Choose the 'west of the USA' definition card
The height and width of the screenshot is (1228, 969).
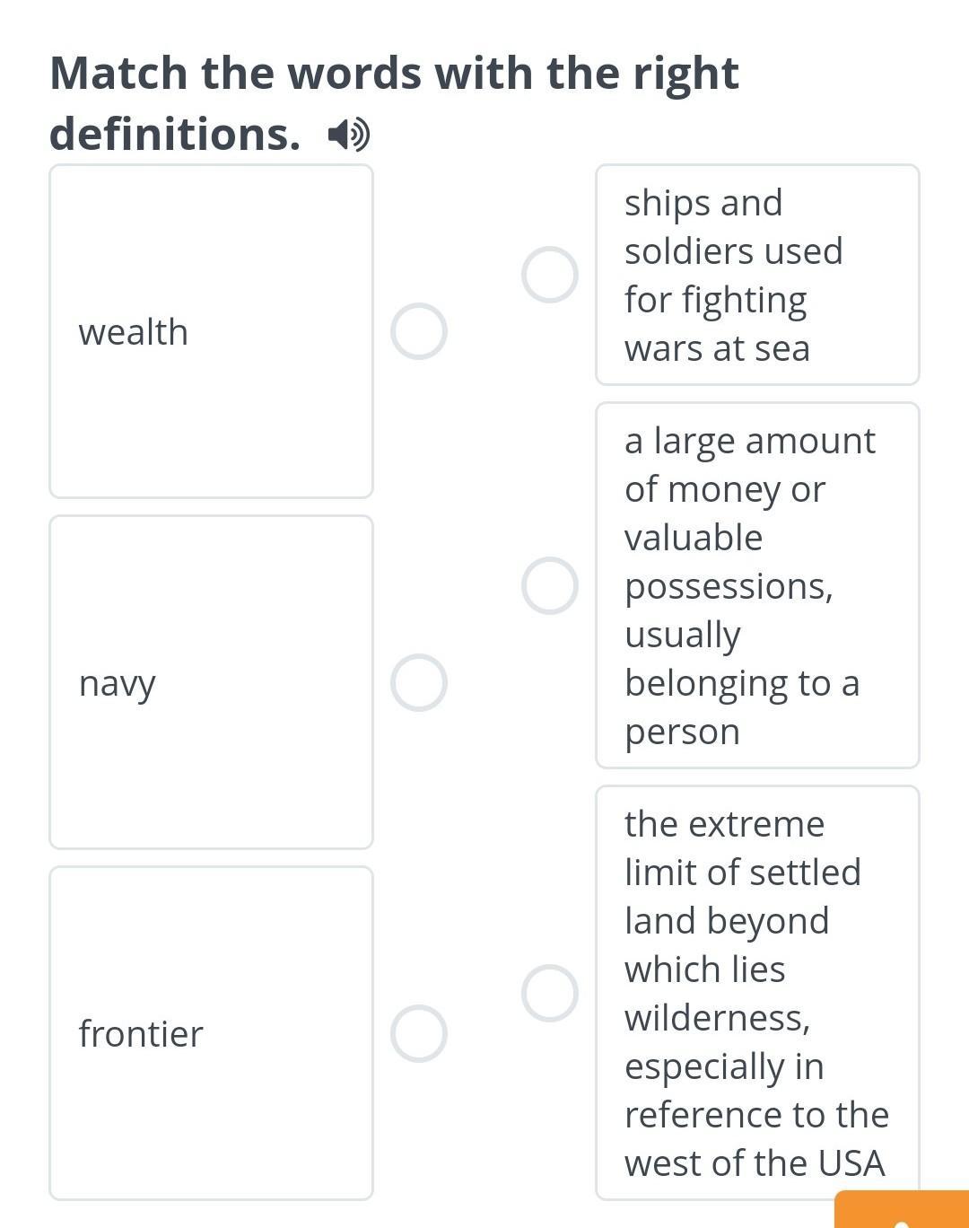757,993
